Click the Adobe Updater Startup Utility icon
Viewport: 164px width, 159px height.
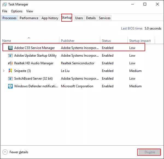click(10, 56)
